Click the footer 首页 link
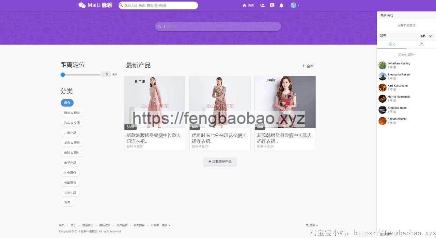Screen dimensions: 436x238 62,225
